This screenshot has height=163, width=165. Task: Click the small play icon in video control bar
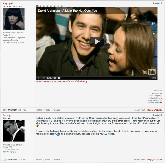point(39,78)
